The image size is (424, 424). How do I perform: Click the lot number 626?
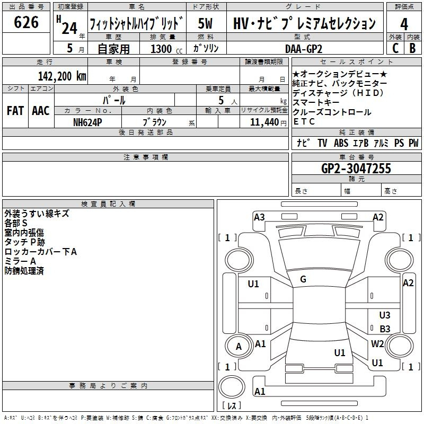coord(26,22)
